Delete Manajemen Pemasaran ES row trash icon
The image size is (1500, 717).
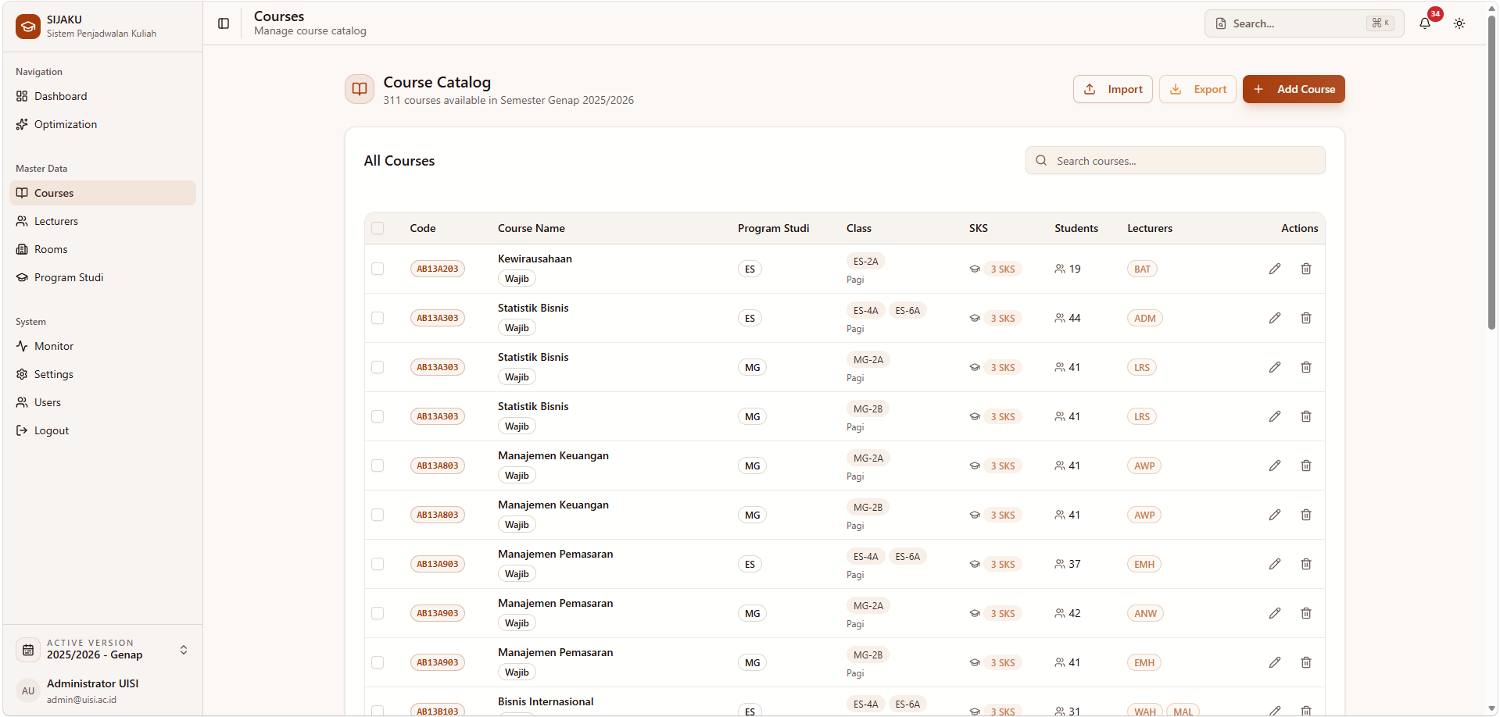(x=1306, y=564)
